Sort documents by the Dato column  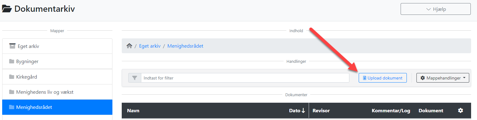pyautogui.click(x=295, y=110)
